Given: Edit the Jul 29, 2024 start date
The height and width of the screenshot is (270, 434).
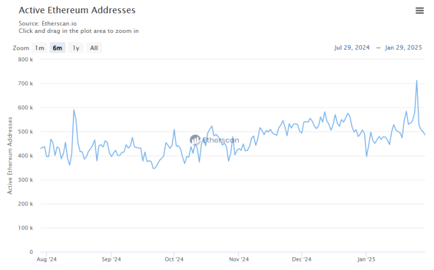Looking at the screenshot, I should (351, 48).
